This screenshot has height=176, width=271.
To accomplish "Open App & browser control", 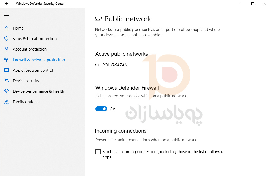I will point(33,70).
